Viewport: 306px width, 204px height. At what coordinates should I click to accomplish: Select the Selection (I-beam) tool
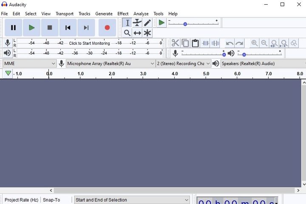pos(127,23)
